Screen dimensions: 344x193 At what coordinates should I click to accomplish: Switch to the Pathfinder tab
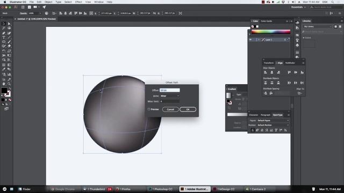coord(290,63)
